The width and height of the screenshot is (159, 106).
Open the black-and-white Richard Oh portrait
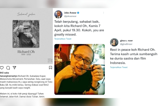(26, 34)
